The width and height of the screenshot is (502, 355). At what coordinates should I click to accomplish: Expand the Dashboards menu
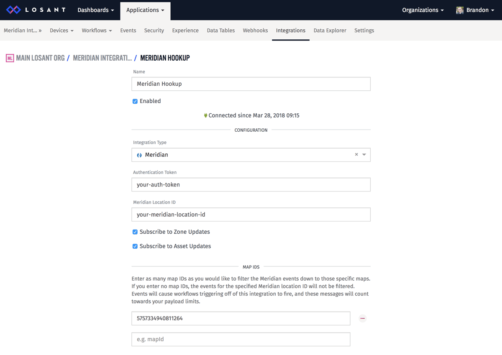[x=96, y=10]
